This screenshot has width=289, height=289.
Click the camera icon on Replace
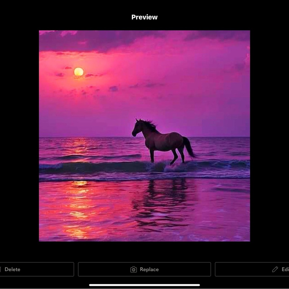point(134,269)
